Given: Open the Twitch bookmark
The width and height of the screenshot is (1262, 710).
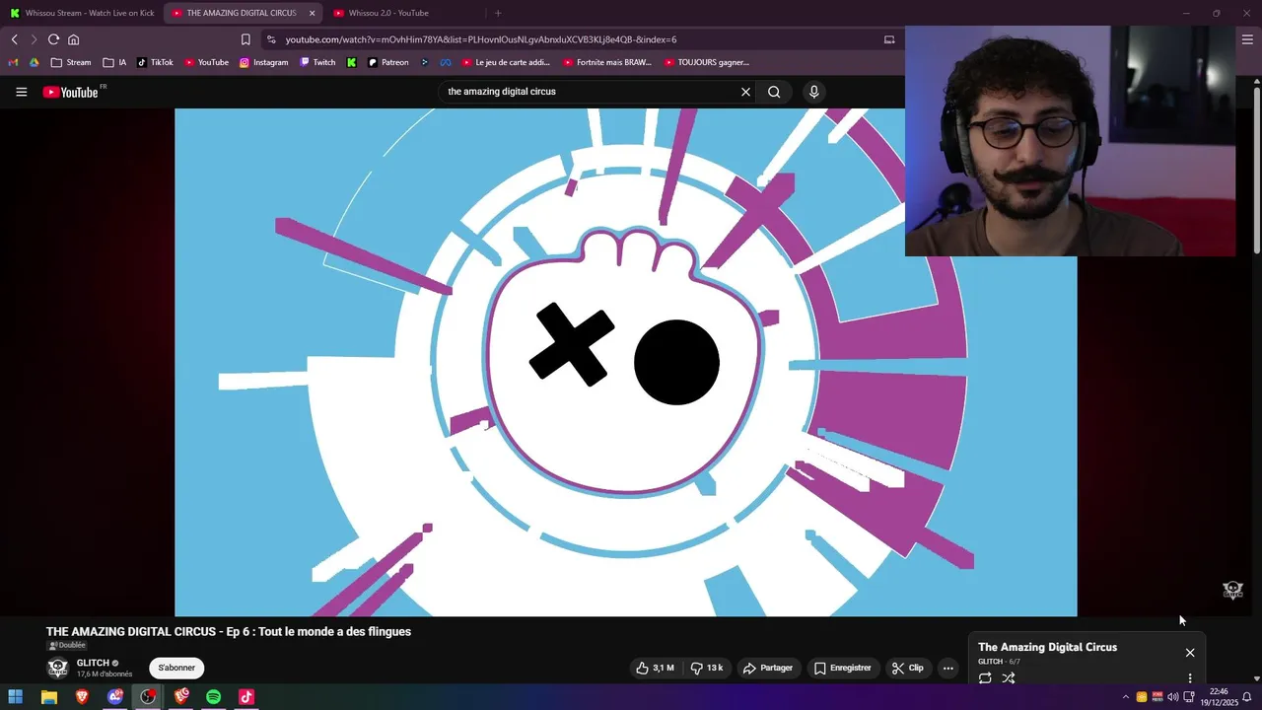Looking at the screenshot, I should pos(317,62).
